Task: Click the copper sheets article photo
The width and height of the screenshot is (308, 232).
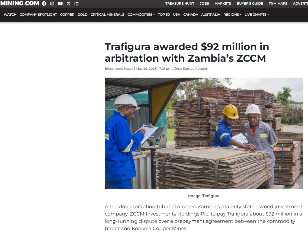Action: tap(204, 133)
